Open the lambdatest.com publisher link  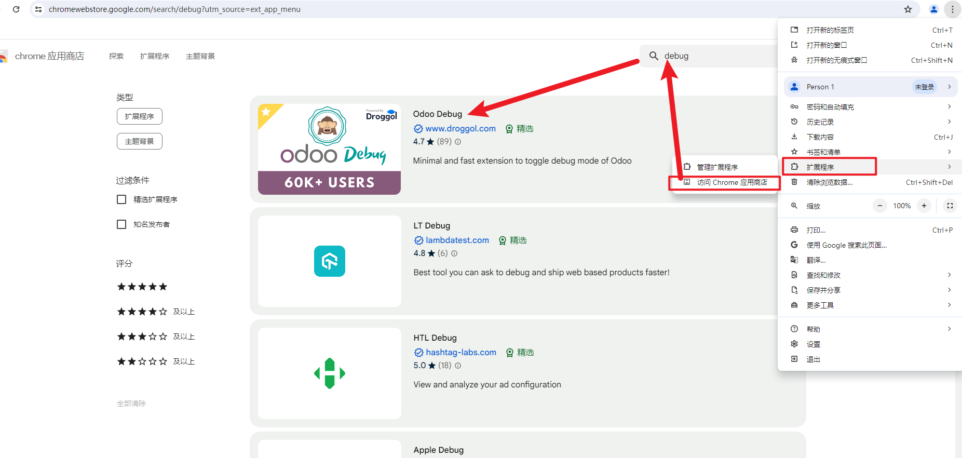coord(457,240)
